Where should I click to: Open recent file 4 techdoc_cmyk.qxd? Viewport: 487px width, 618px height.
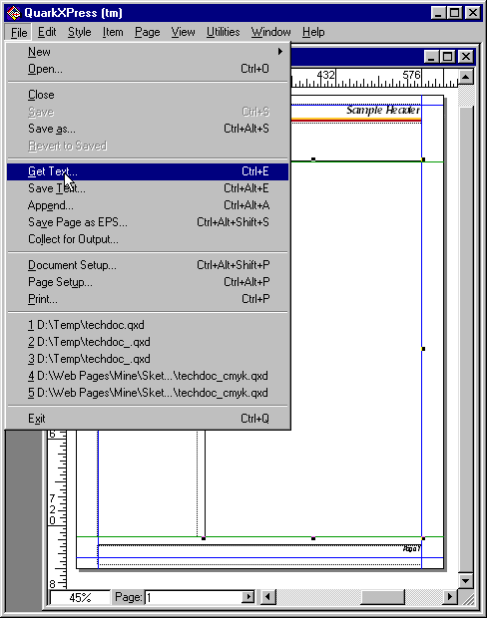coord(148,376)
